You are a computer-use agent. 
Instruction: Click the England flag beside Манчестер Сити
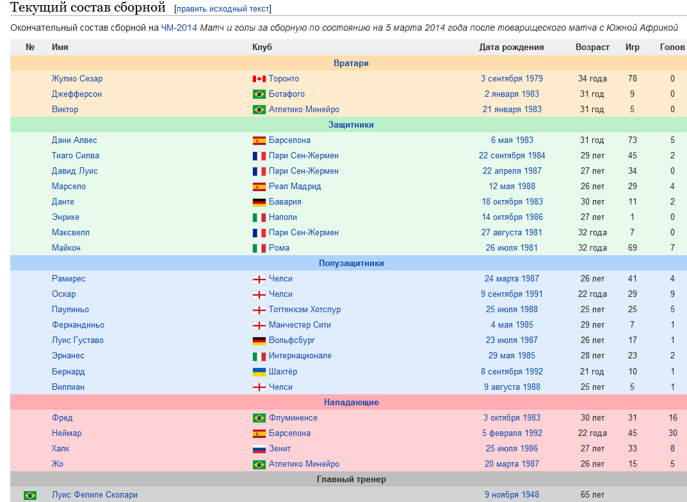pos(259,325)
